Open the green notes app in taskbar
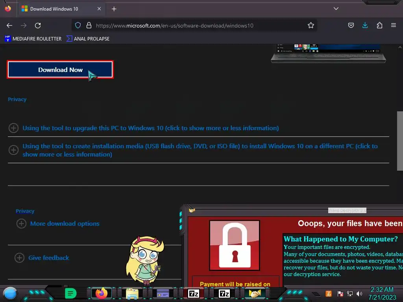 coord(70,293)
